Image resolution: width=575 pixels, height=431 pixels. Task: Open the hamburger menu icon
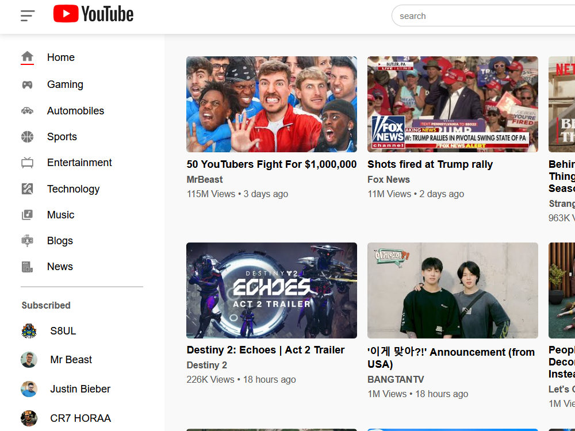tap(28, 16)
